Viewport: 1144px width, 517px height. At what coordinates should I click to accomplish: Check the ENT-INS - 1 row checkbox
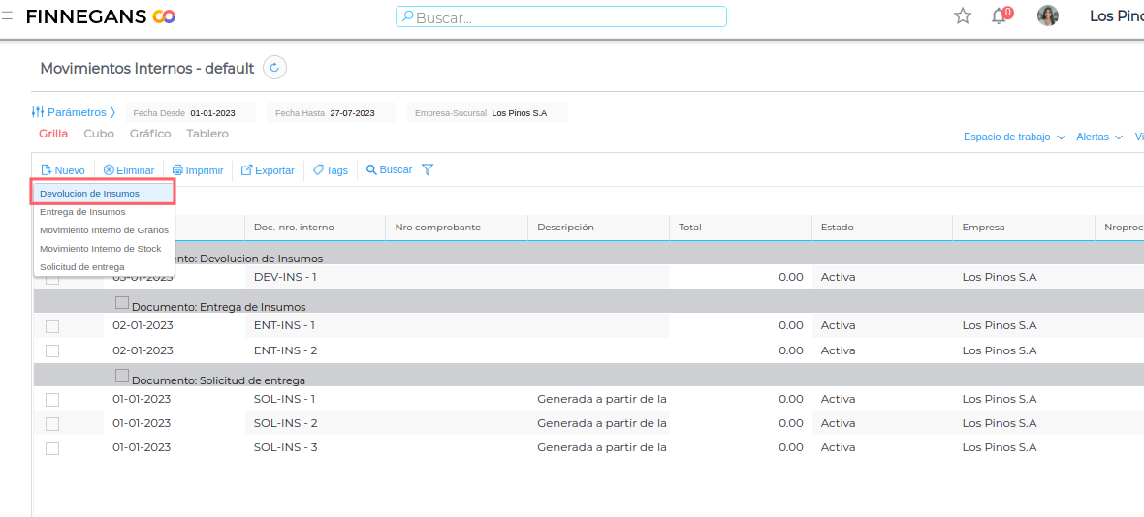click(x=52, y=326)
